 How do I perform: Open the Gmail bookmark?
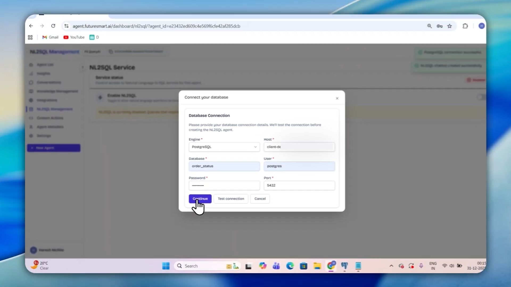[x=50, y=37]
